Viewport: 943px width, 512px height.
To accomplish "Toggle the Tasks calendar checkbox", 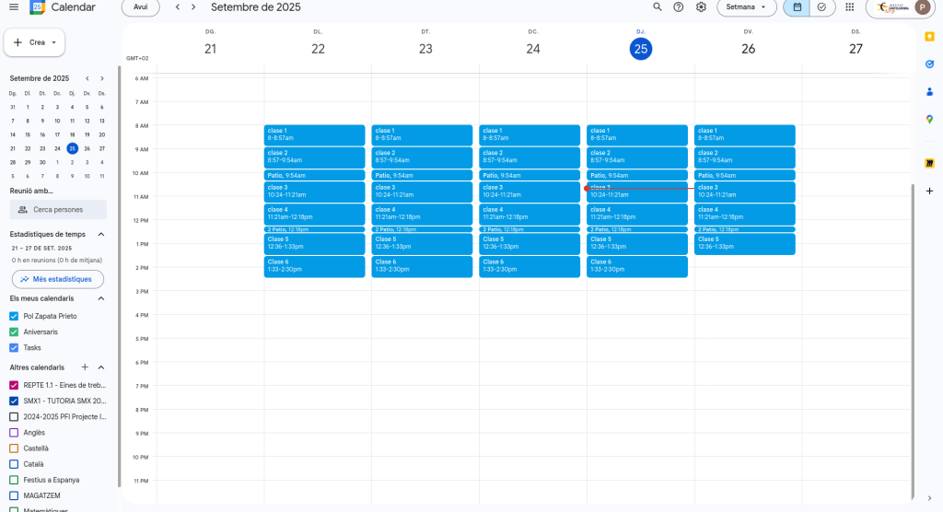I will pos(14,347).
